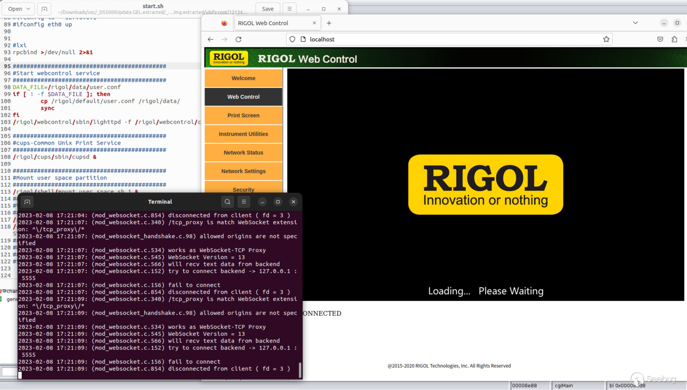This screenshot has width=687, height=390.
Task: Go back with browser back arrow
Action: pos(211,39)
